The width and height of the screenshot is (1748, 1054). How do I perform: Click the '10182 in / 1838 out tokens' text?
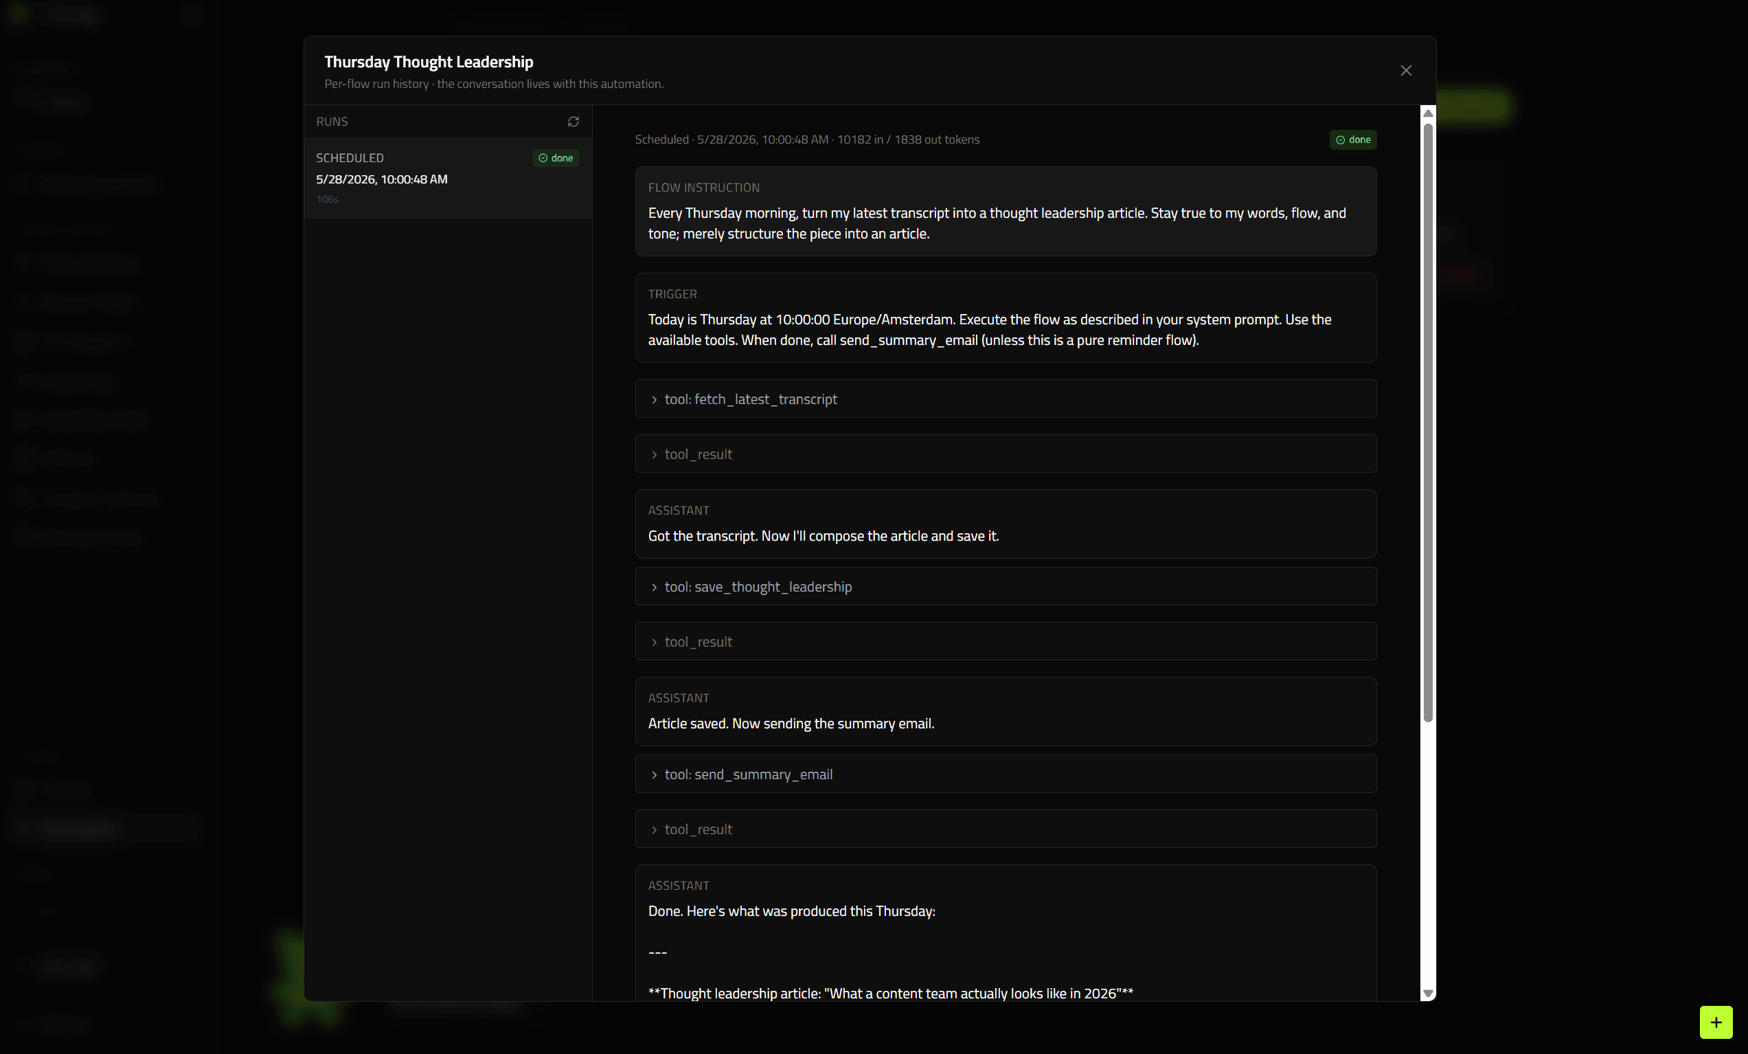[x=908, y=140]
